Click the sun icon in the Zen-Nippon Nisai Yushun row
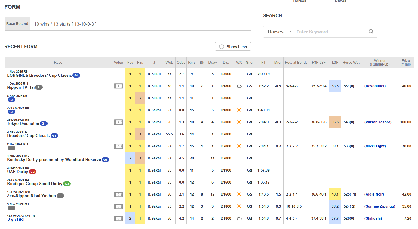 (x=239, y=194)
